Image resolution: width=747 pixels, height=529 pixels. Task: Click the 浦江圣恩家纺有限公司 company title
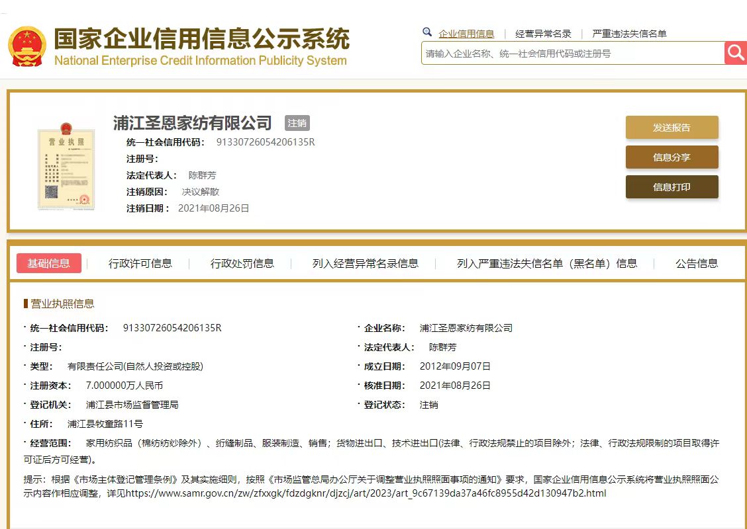(x=192, y=123)
